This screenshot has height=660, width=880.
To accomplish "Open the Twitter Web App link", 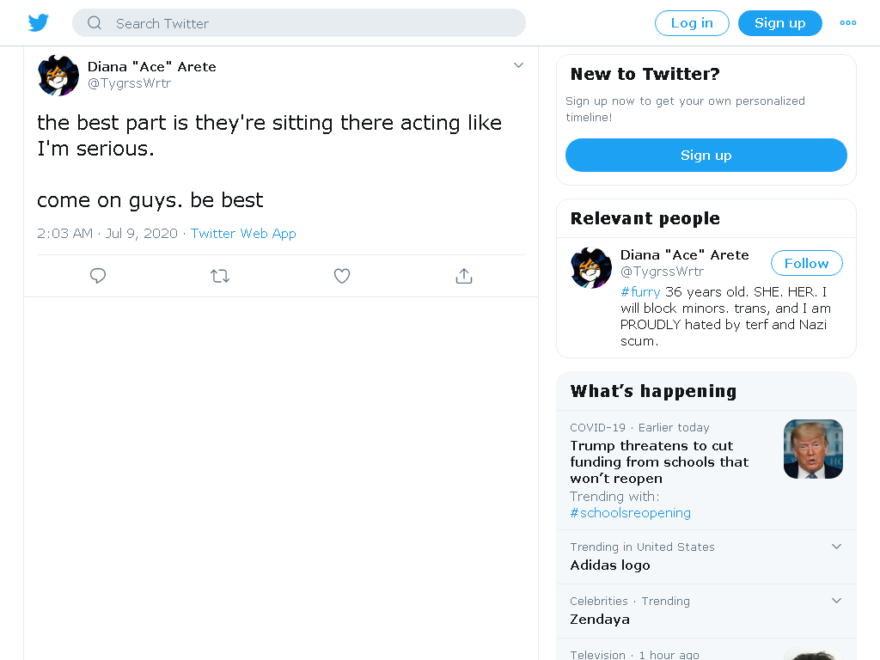I will pyautogui.click(x=243, y=234).
